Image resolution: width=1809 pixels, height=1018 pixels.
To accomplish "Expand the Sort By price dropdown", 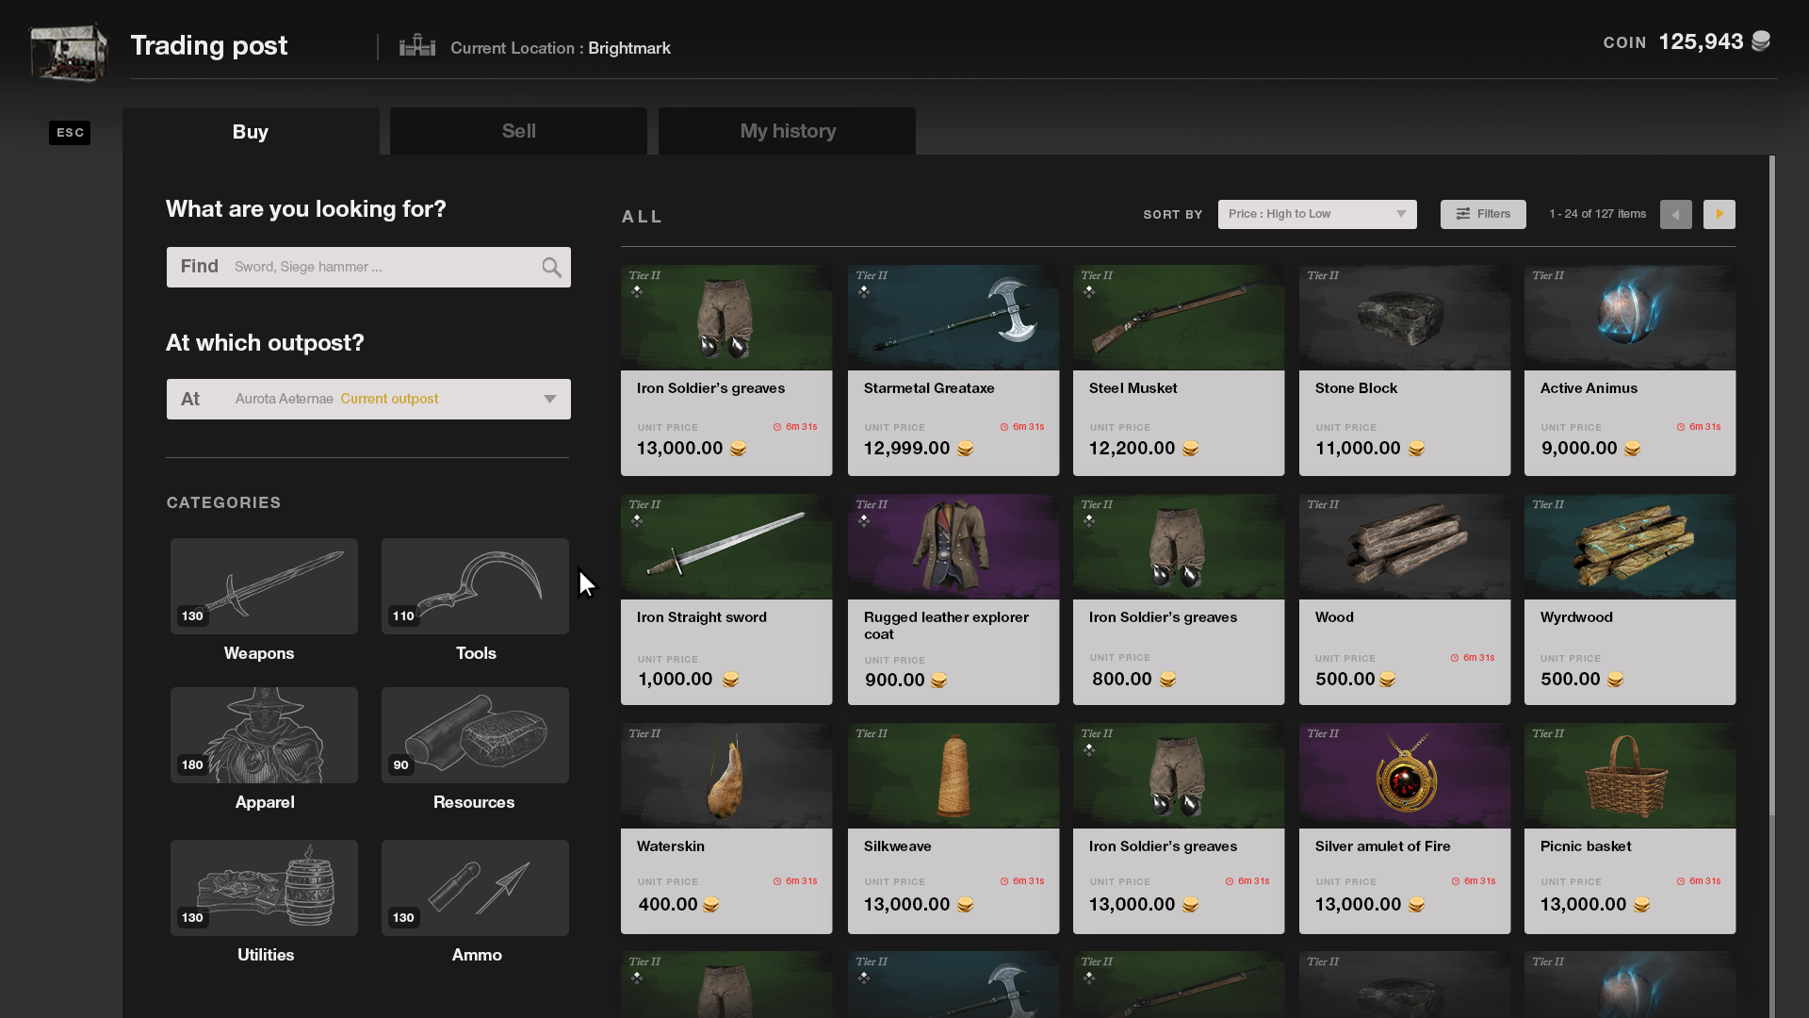I will click(x=1316, y=214).
